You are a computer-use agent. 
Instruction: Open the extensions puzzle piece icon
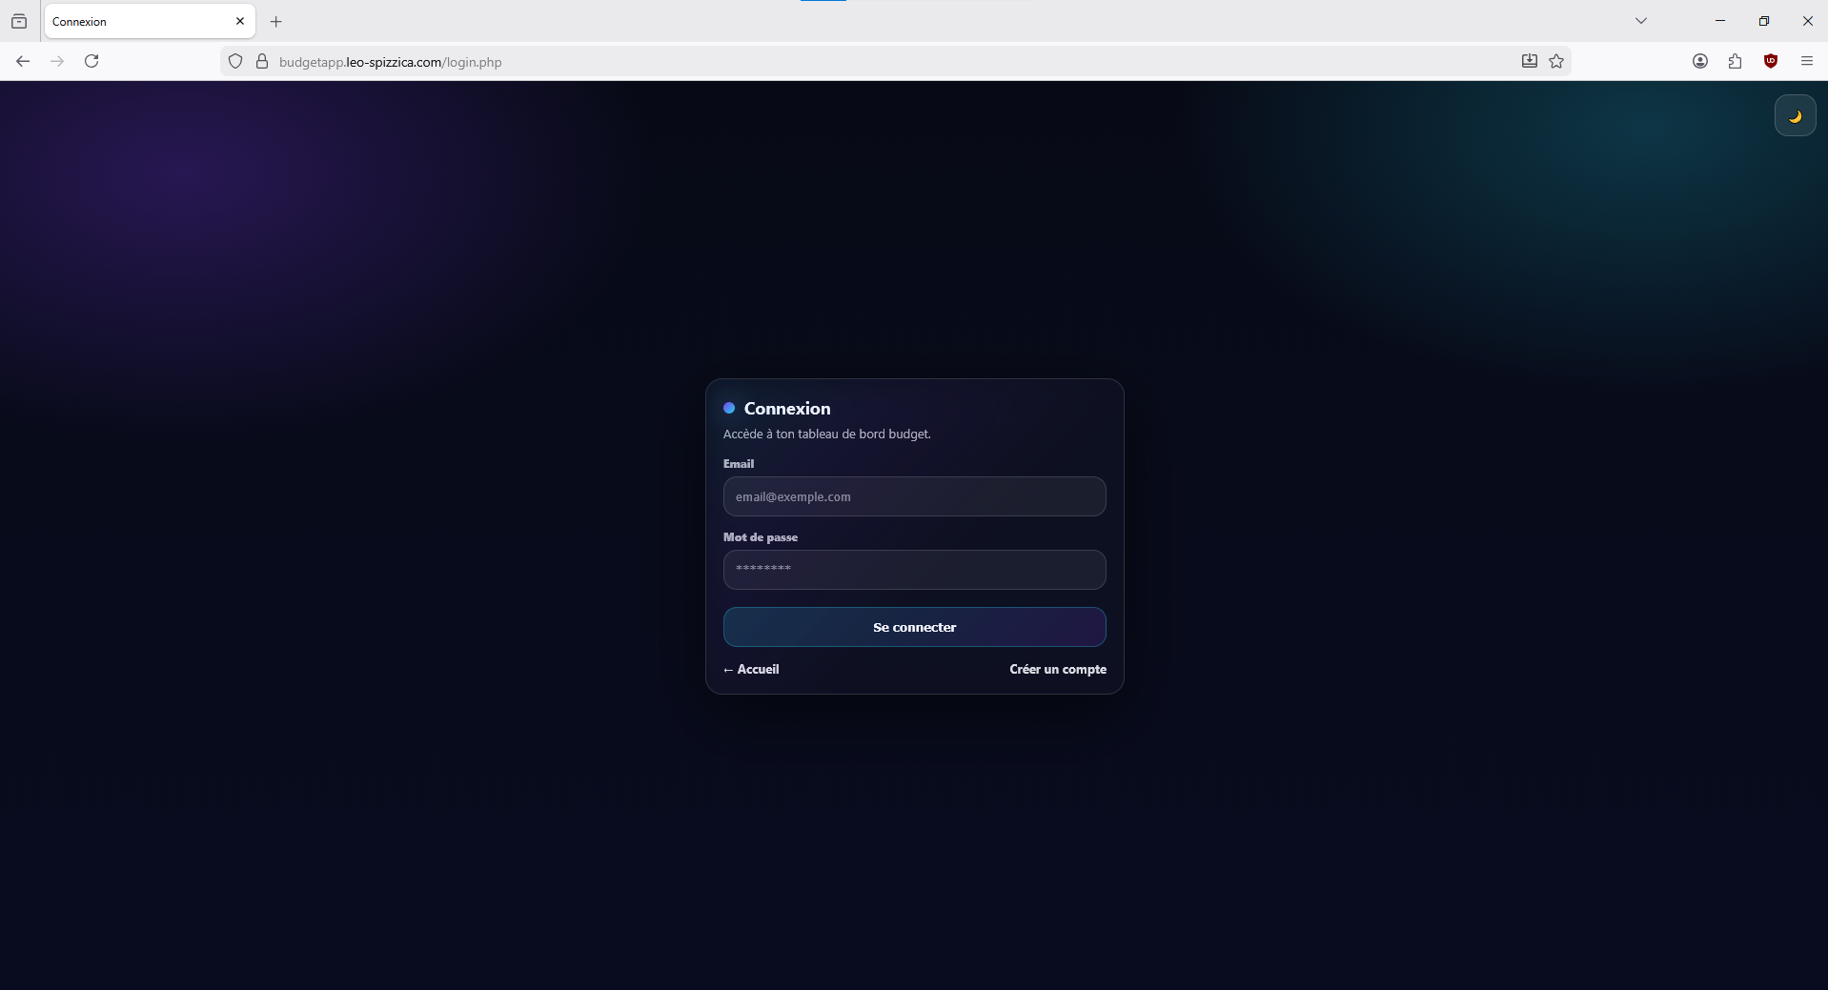pos(1736,61)
